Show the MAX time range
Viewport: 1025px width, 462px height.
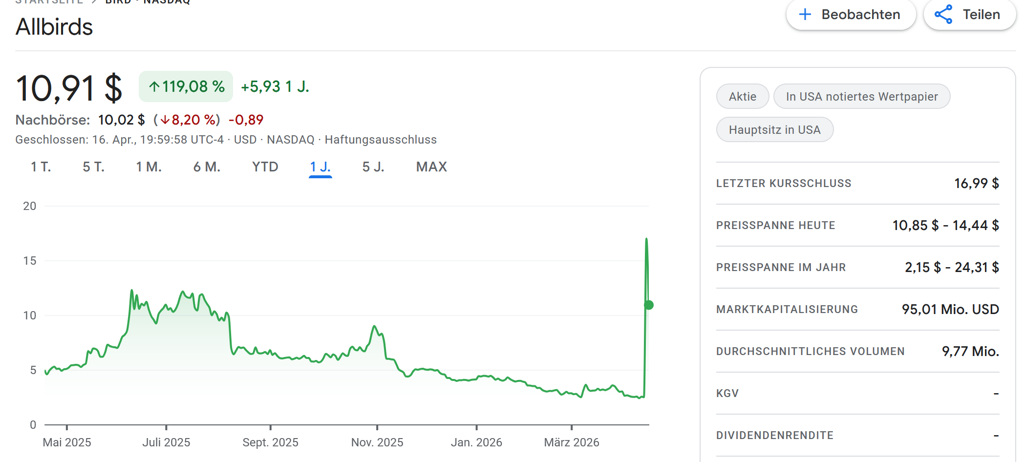[431, 167]
